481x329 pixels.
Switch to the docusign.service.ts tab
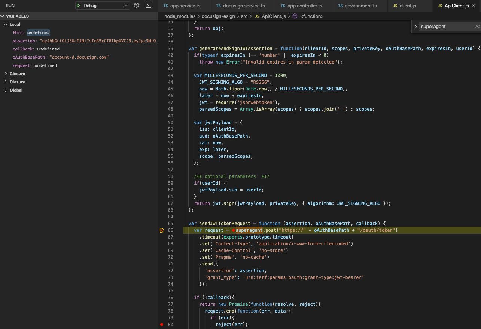pyautogui.click(x=243, y=6)
